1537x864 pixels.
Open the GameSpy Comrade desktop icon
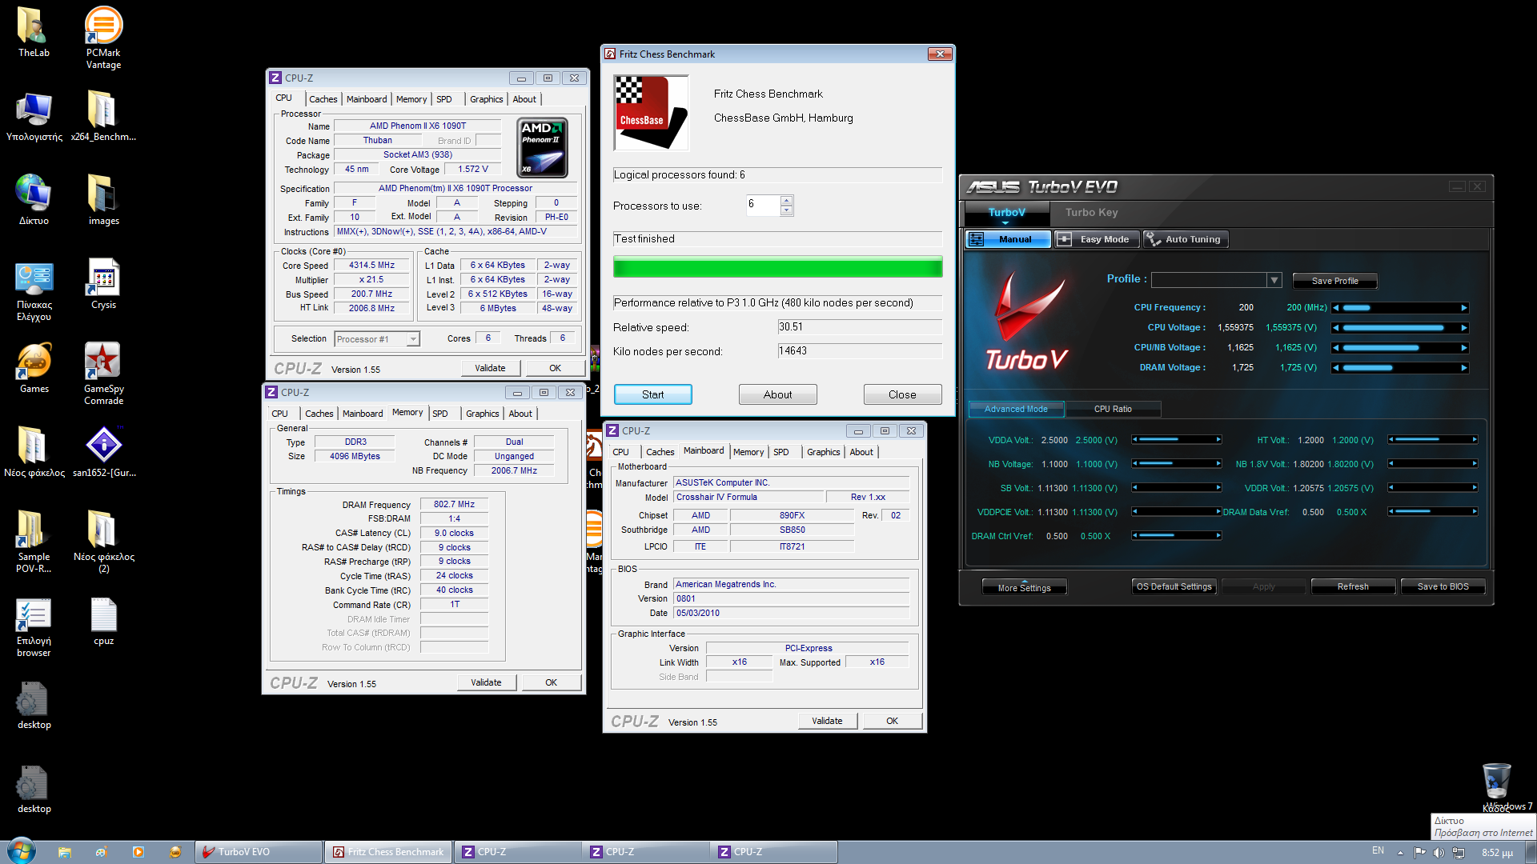[103, 374]
